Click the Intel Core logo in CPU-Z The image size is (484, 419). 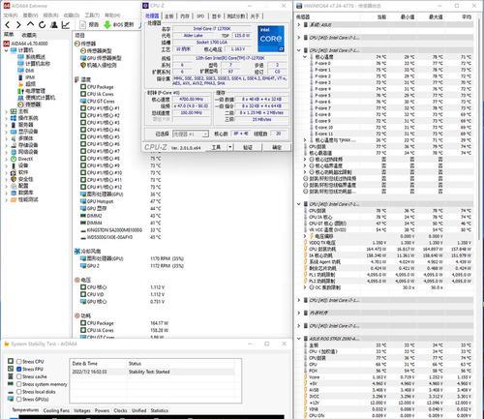click(271, 39)
